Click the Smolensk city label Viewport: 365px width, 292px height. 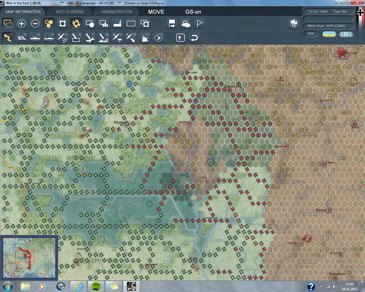[233, 86]
